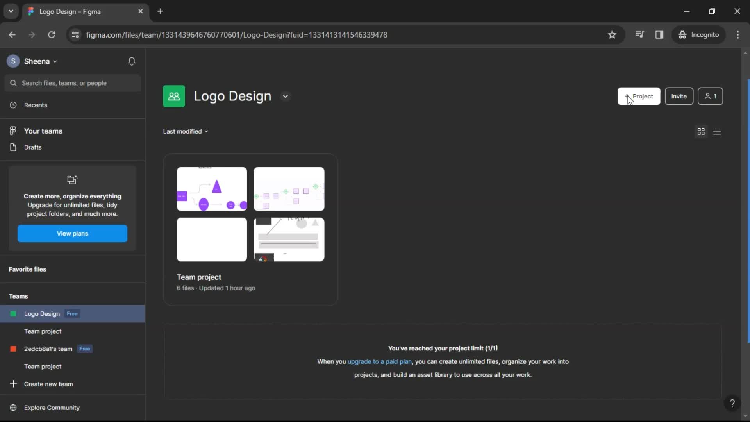
Task: Click the Recents section icon
Action: coord(13,105)
